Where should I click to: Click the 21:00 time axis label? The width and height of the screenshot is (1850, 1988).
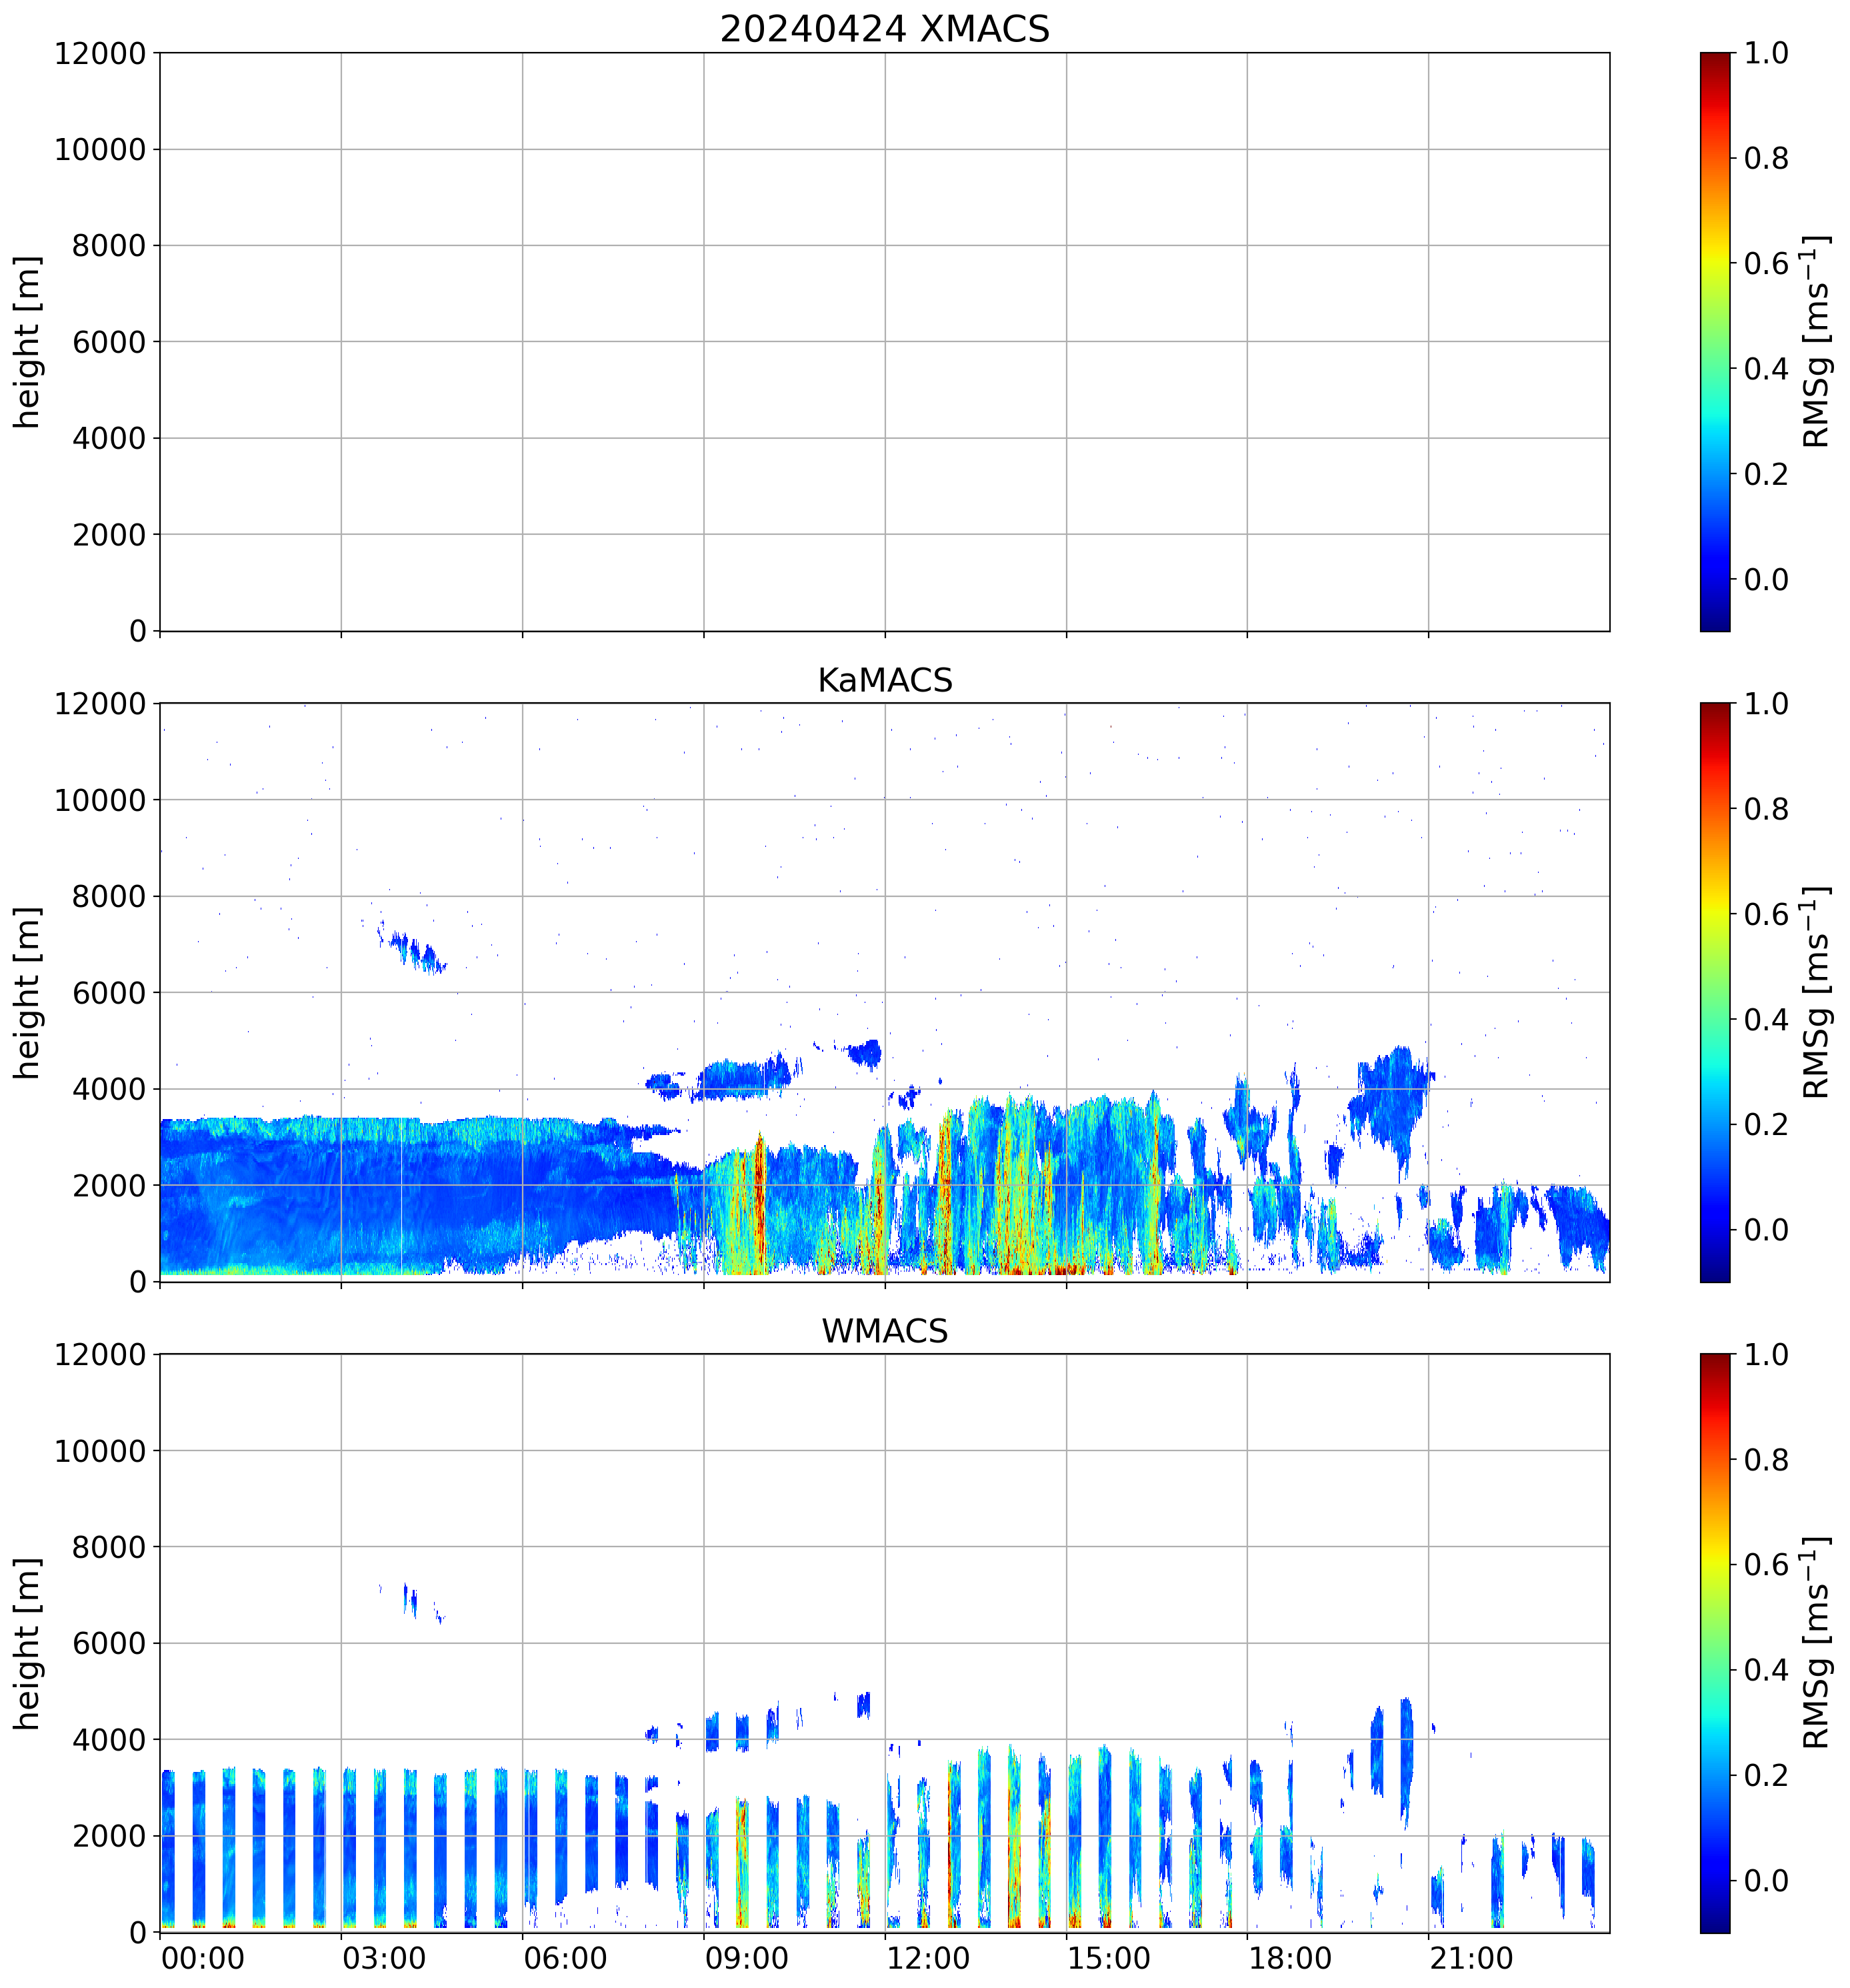(x=1471, y=1957)
